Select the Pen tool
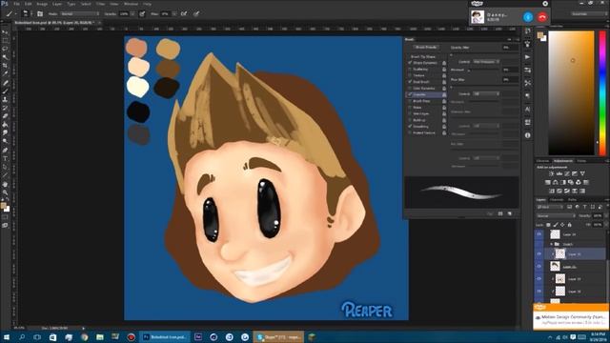 5,151
